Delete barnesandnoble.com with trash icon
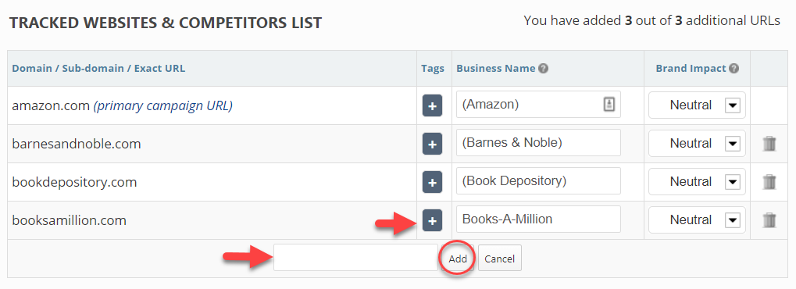796x289 pixels. pyautogui.click(x=769, y=144)
